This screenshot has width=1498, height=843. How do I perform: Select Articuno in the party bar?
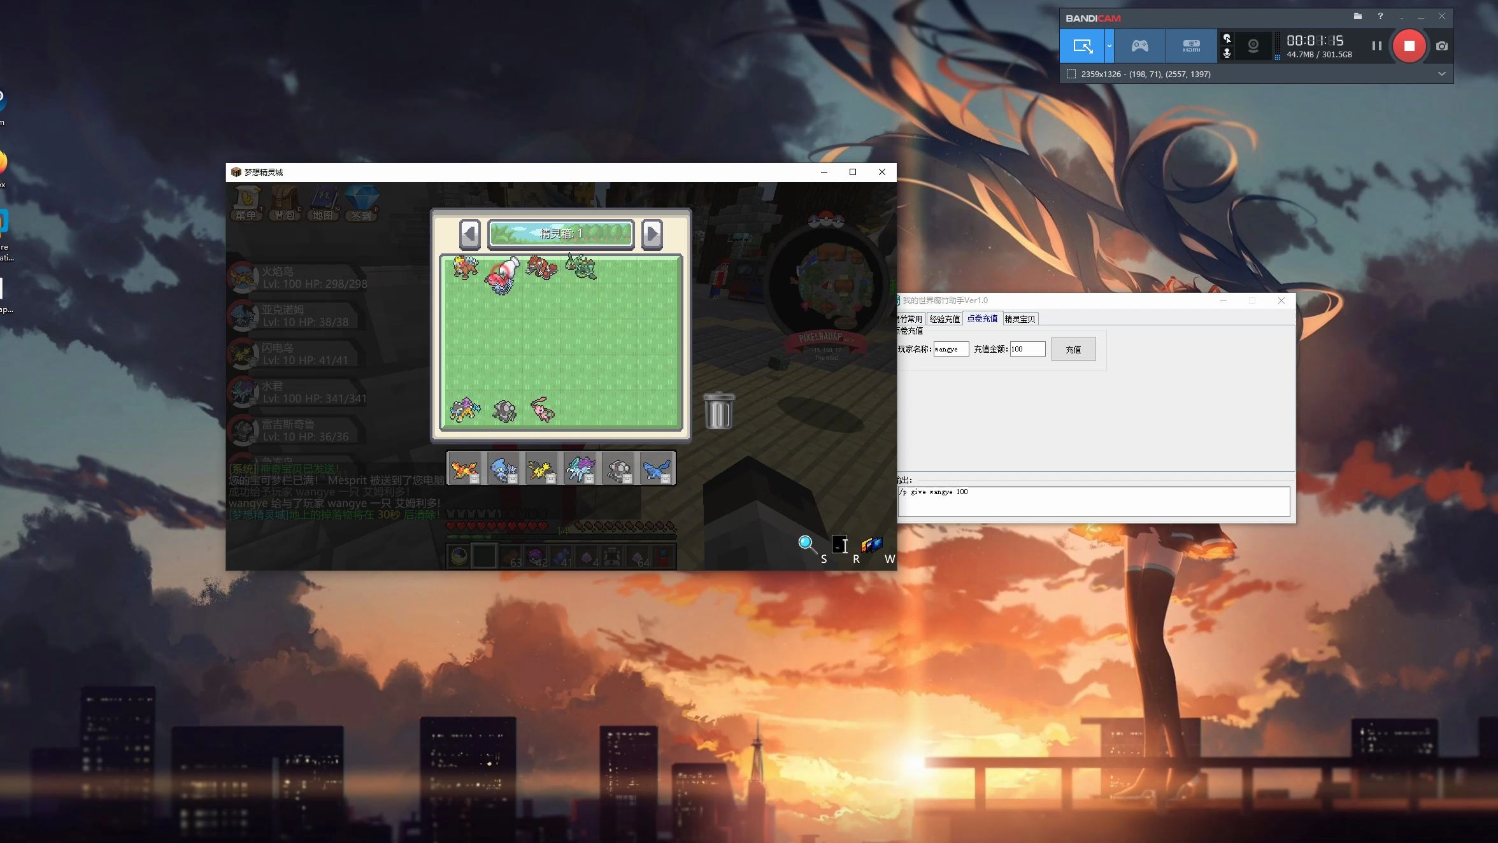tap(657, 469)
